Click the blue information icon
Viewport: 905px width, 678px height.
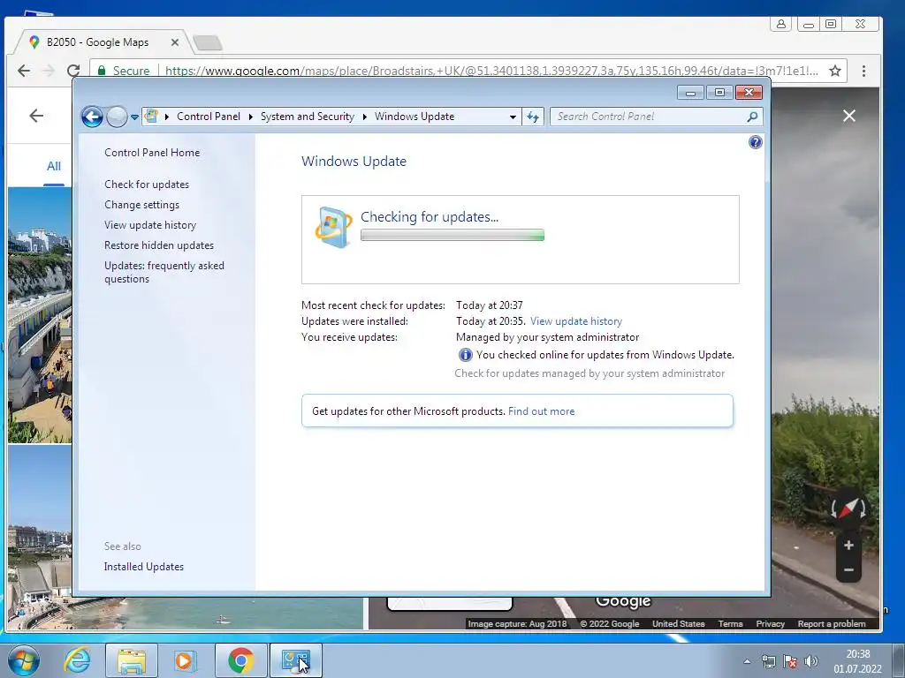point(465,355)
